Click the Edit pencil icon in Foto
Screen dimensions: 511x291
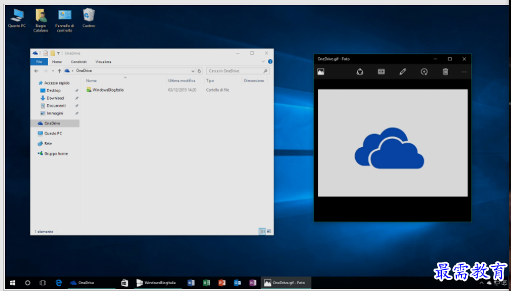[403, 72]
